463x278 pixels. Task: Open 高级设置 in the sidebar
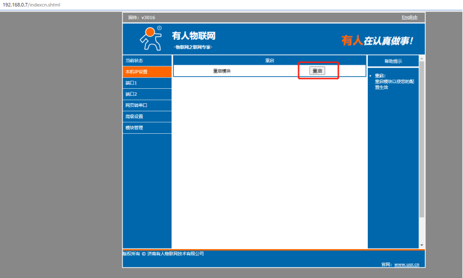coord(147,117)
